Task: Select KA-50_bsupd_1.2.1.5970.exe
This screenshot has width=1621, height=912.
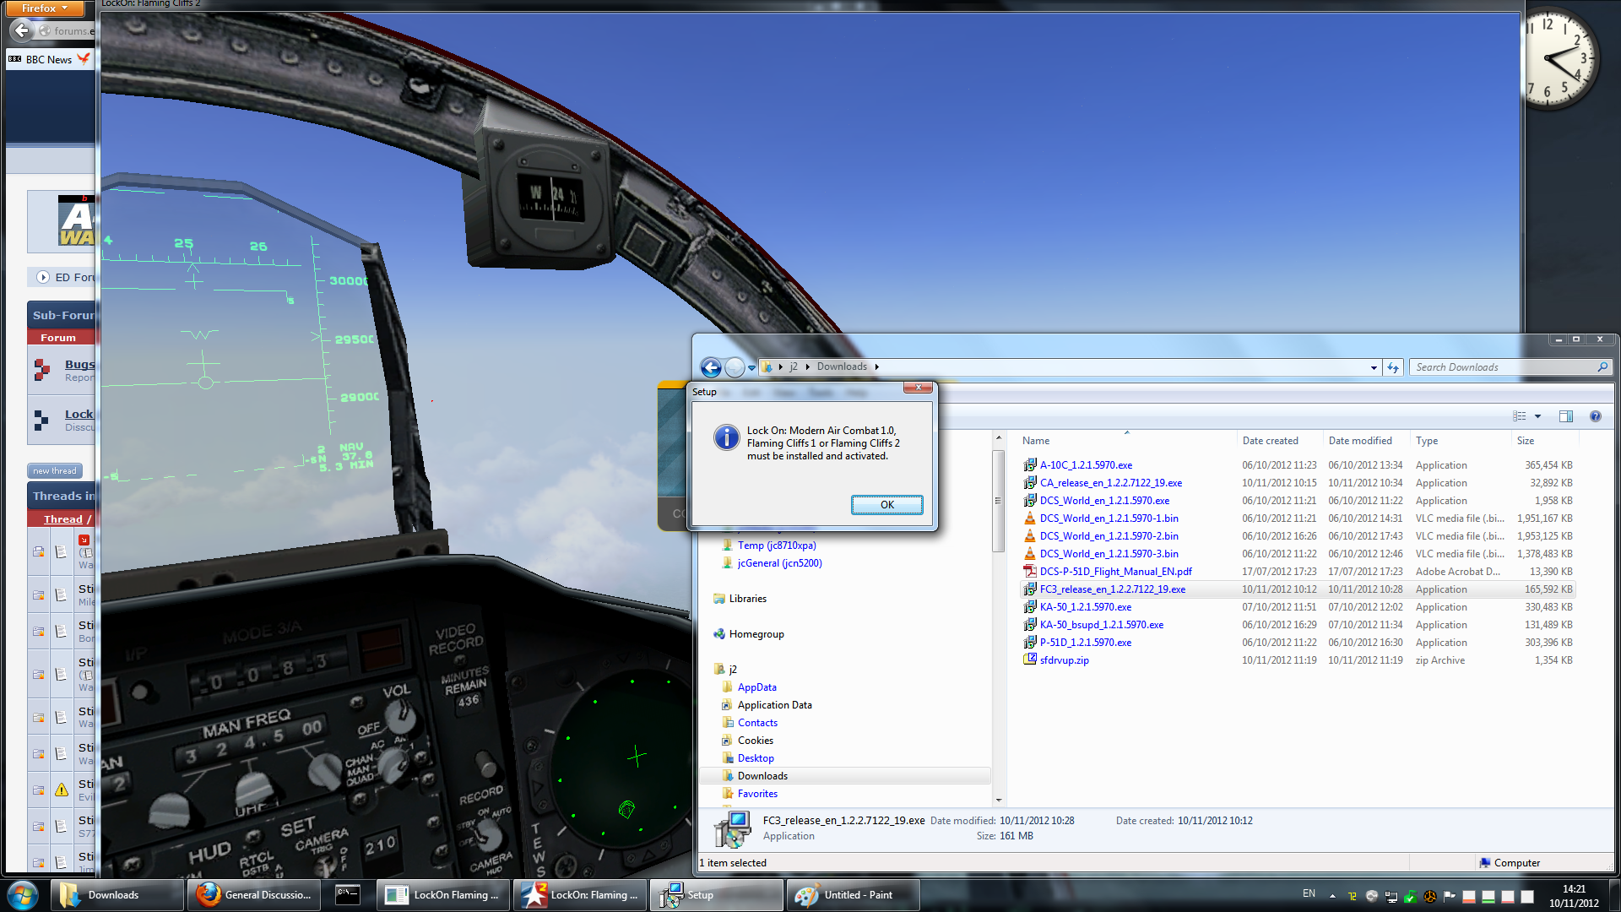Action: pyautogui.click(x=1101, y=625)
